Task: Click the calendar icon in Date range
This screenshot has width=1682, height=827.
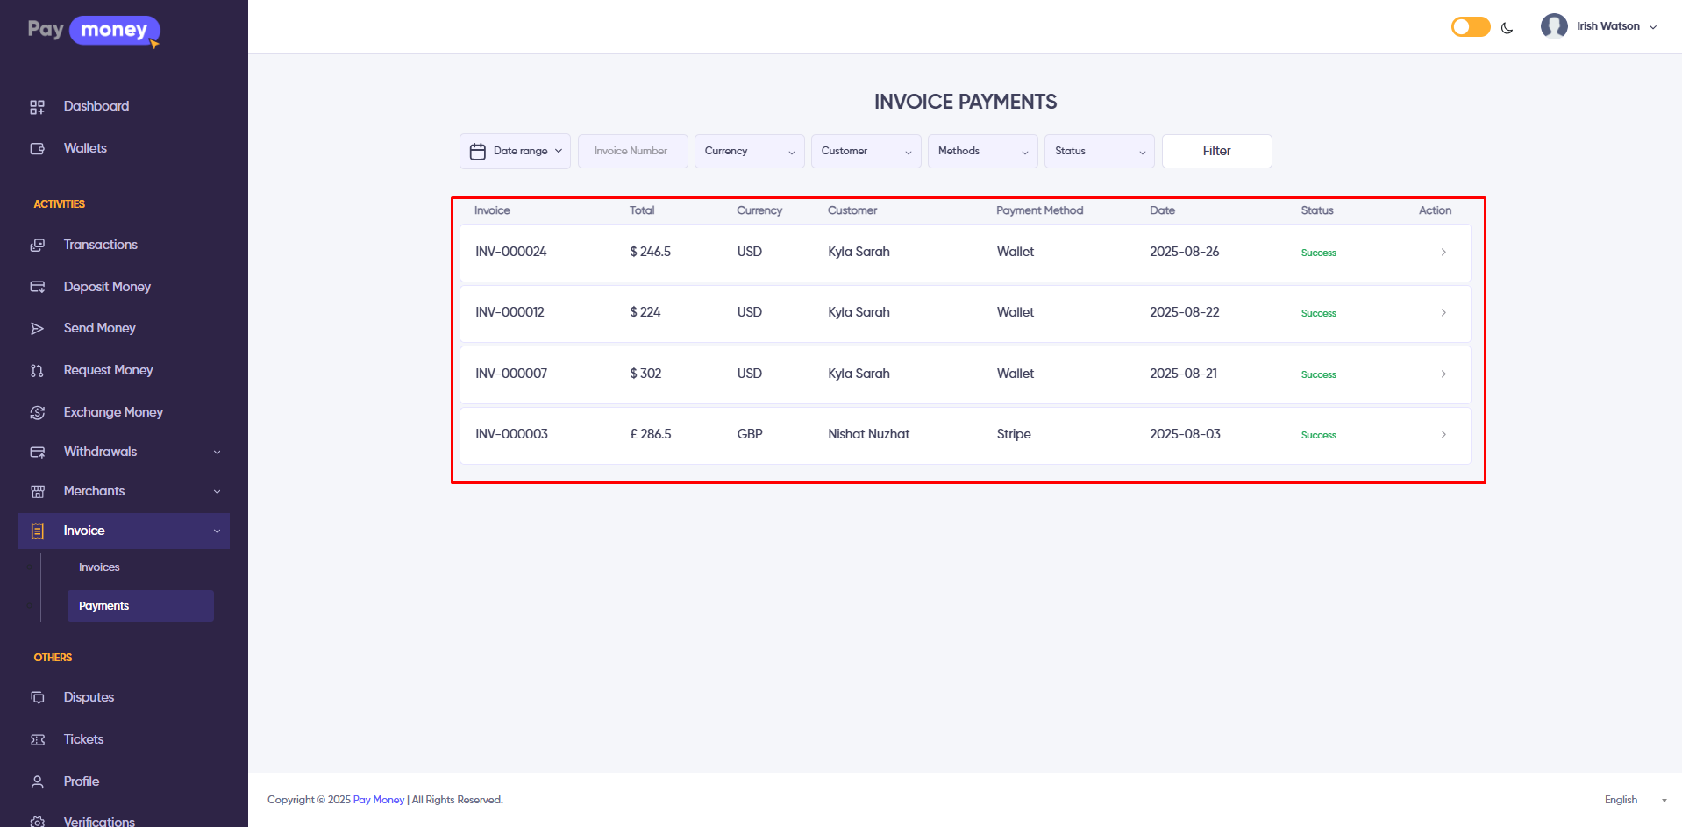Action: point(478,152)
